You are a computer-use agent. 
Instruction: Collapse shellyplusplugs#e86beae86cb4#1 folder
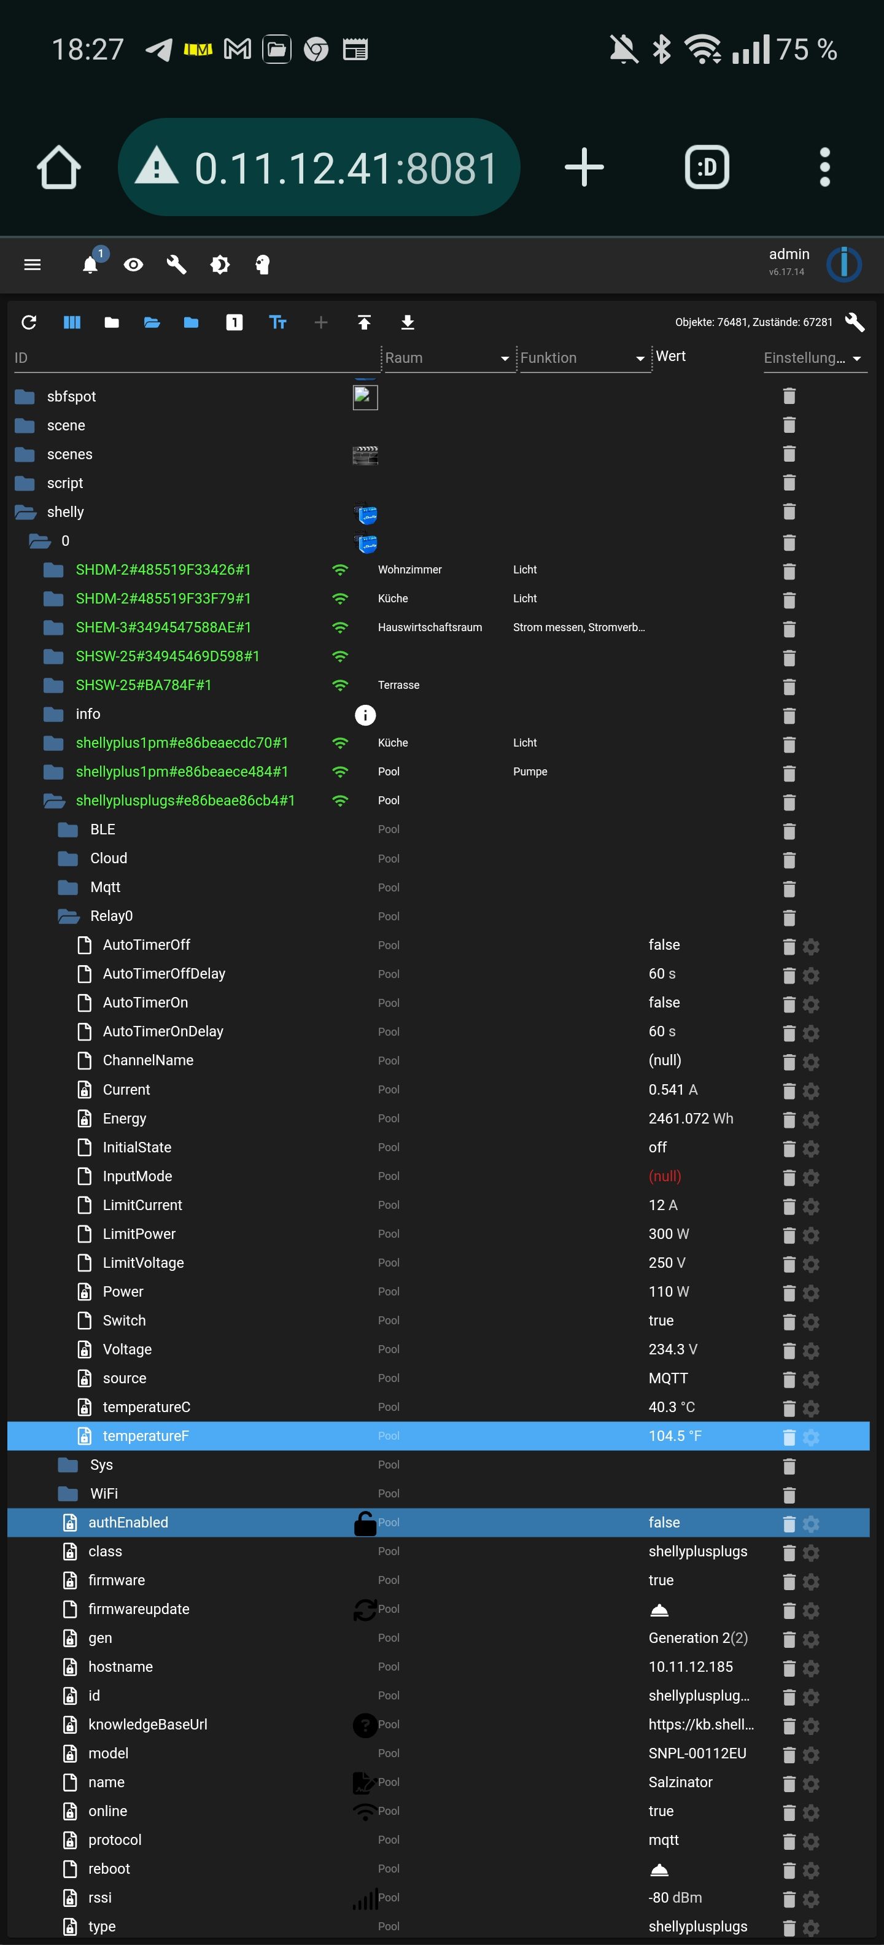[53, 801]
